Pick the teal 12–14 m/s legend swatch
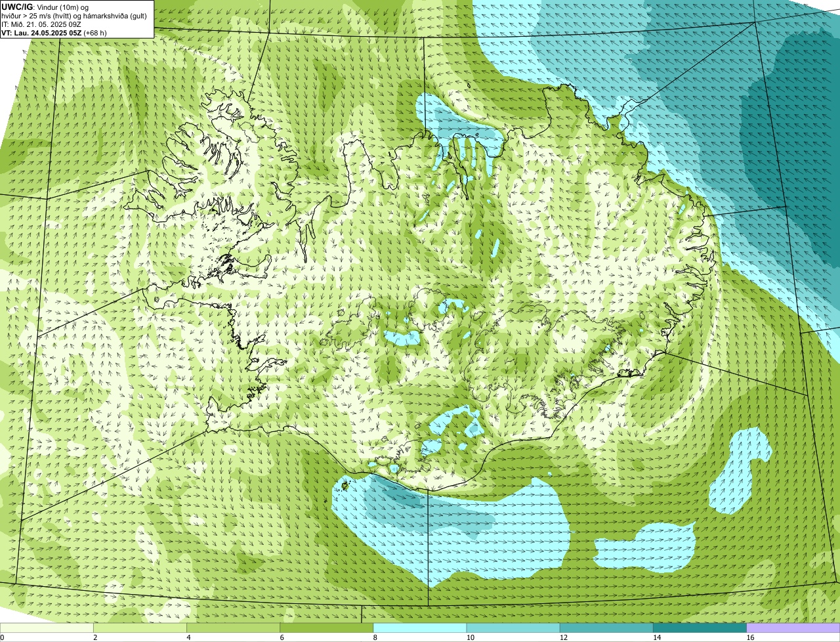 click(606, 628)
